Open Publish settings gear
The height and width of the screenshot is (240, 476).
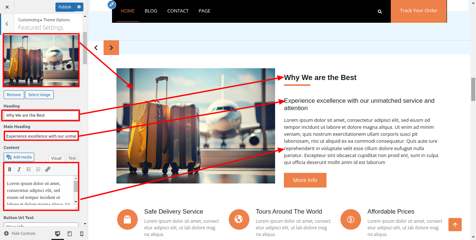click(x=79, y=7)
